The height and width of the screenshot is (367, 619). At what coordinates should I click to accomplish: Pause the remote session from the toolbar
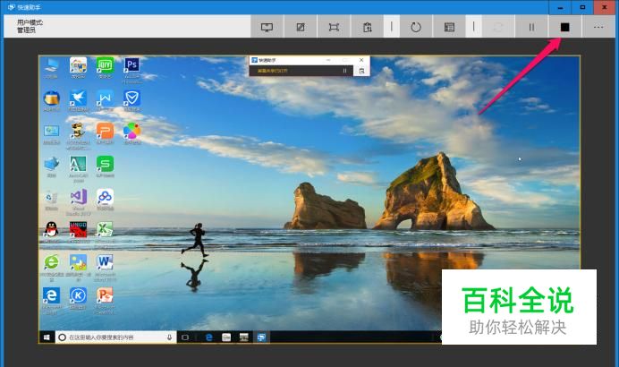click(x=531, y=27)
